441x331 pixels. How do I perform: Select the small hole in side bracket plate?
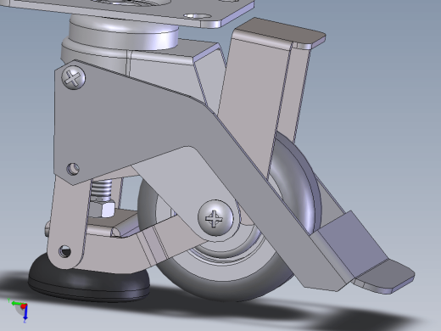(73, 169)
